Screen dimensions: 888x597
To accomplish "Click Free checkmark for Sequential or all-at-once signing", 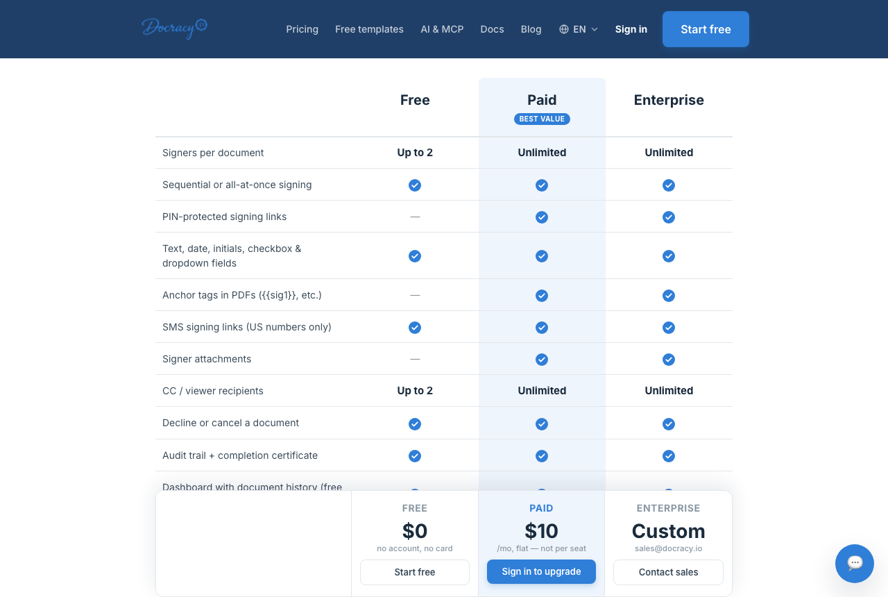I will click(x=415, y=185).
